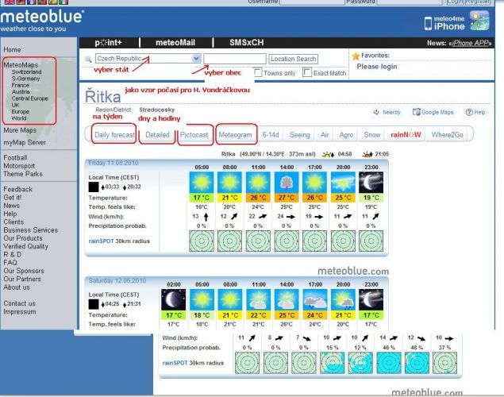The width and height of the screenshot is (504, 397).
Task: Select meteoMail in the black menu bar
Action: coord(175,43)
